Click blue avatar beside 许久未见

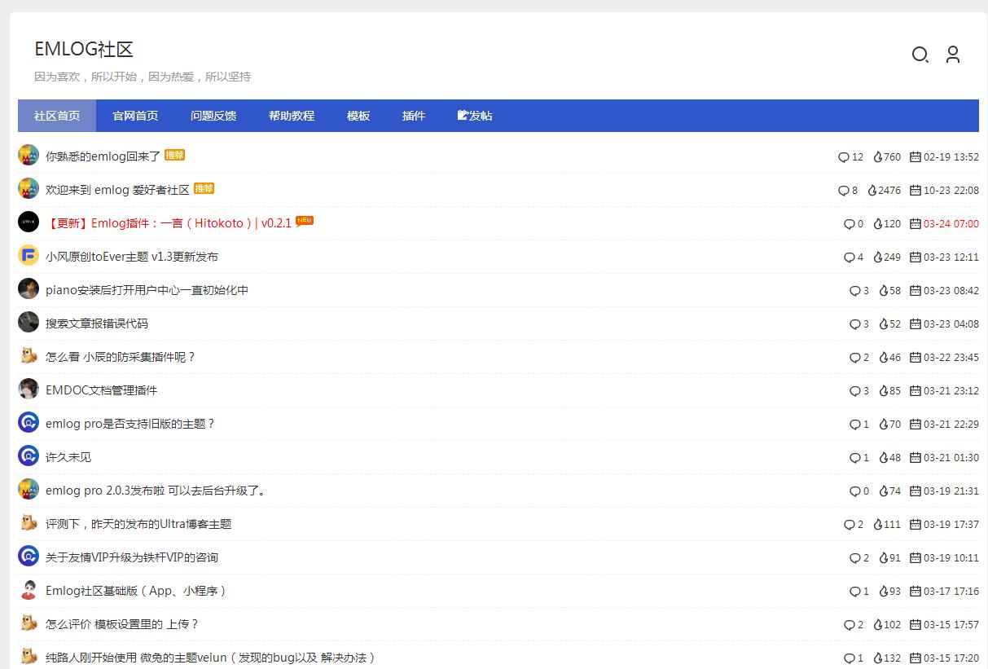click(x=29, y=456)
